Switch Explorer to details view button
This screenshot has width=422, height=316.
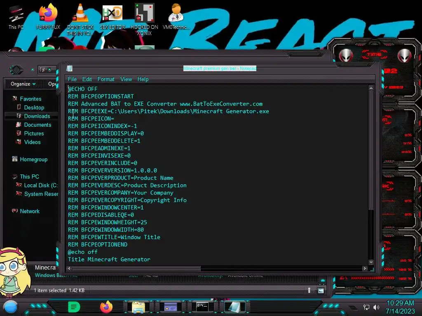(309, 290)
